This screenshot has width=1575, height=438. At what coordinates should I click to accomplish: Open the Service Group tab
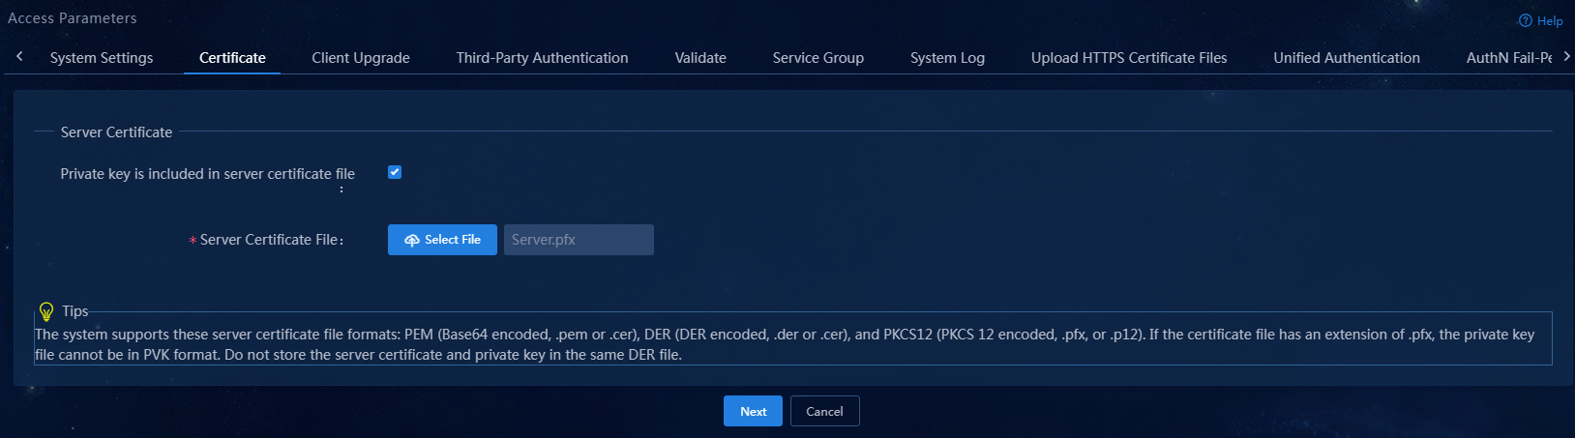click(x=818, y=58)
